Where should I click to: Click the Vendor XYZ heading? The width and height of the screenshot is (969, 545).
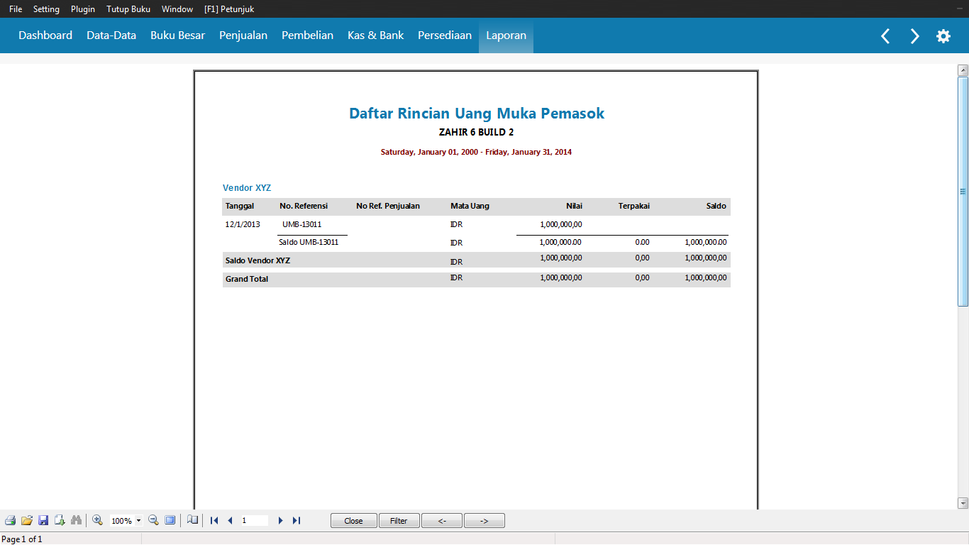coord(247,188)
